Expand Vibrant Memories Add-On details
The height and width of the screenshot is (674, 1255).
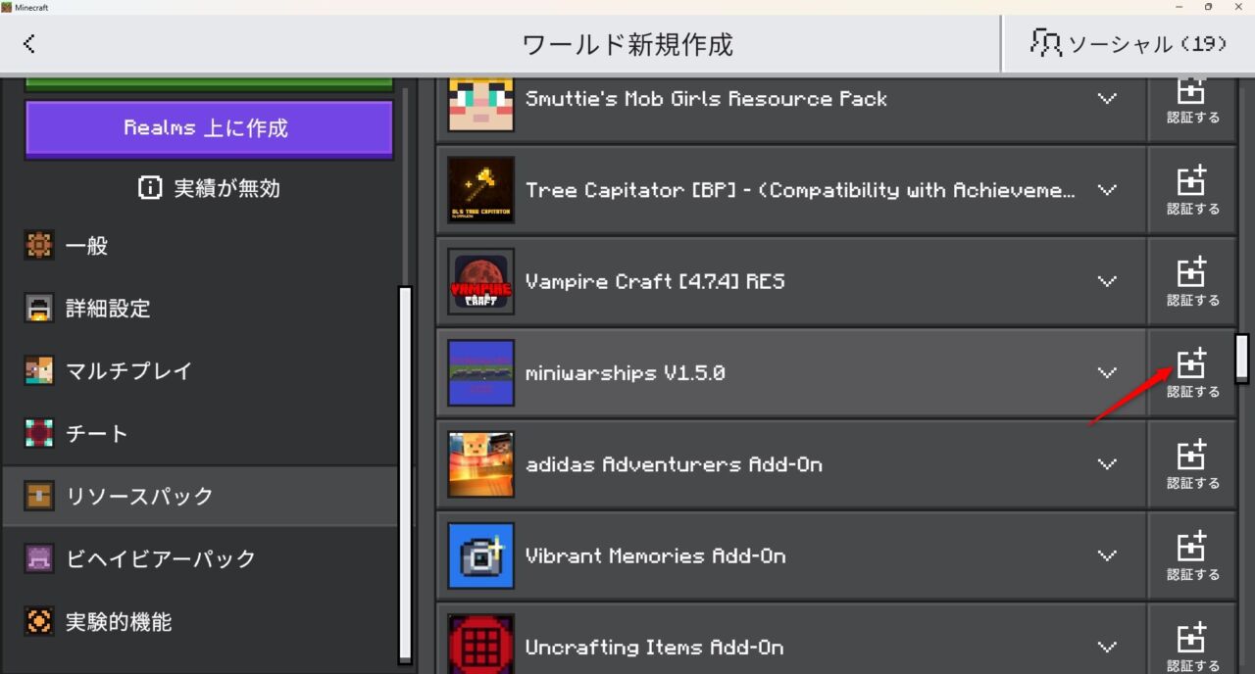(1108, 555)
